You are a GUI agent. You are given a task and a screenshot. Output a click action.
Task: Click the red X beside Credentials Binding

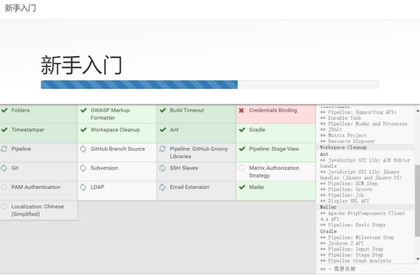click(x=242, y=110)
